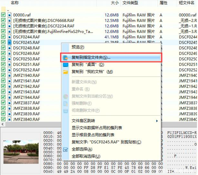Click the file icon of 00000.raf

(x=10, y=15)
